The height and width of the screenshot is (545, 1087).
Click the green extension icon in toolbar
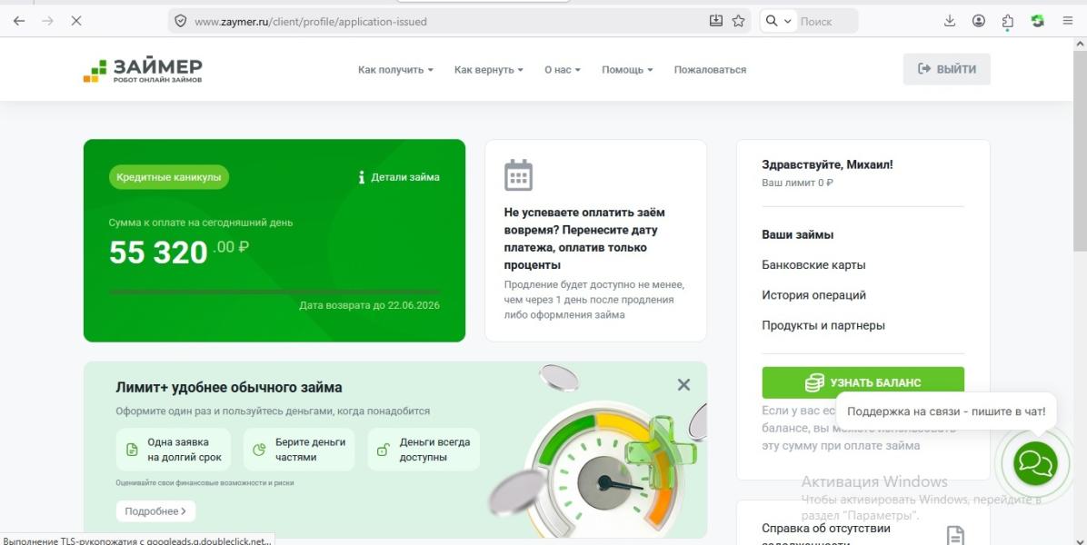[x=1038, y=21]
